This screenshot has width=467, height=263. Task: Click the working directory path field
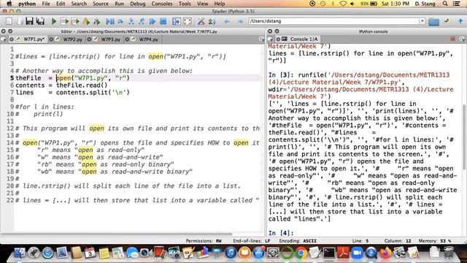[334, 21]
